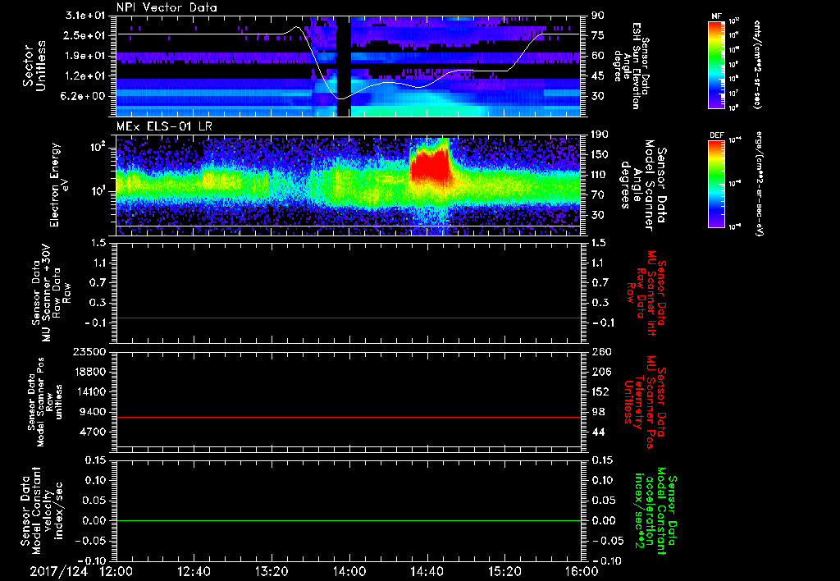This screenshot has height=581, width=840.
Task: Click the 23500 scanner position tick
Action: tap(89, 351)
